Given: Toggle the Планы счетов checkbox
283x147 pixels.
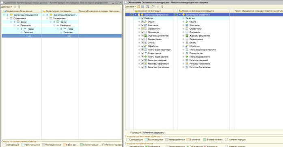Looking at the screenshot, I should pyautogui.click(x=143, y=53).
